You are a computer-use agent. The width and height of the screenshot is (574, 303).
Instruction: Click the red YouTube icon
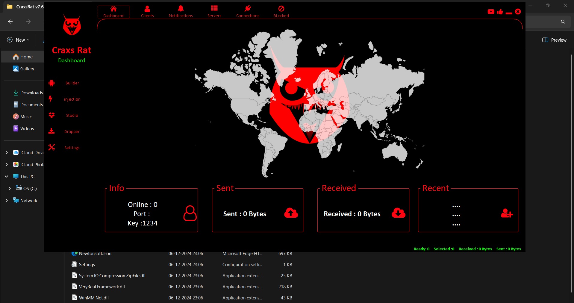[x=491, y=12]
